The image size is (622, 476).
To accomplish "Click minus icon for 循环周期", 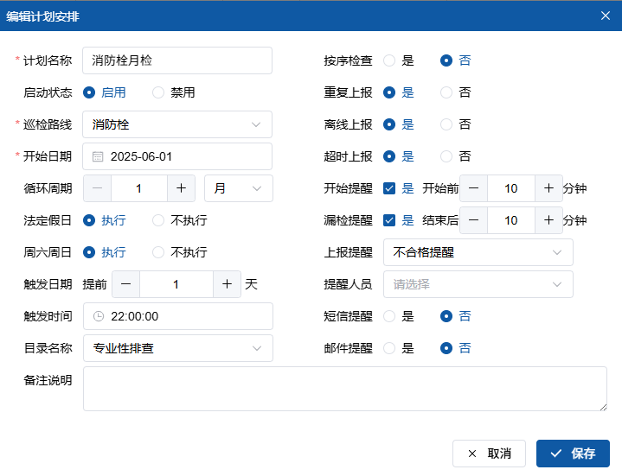I will (98, 188).
